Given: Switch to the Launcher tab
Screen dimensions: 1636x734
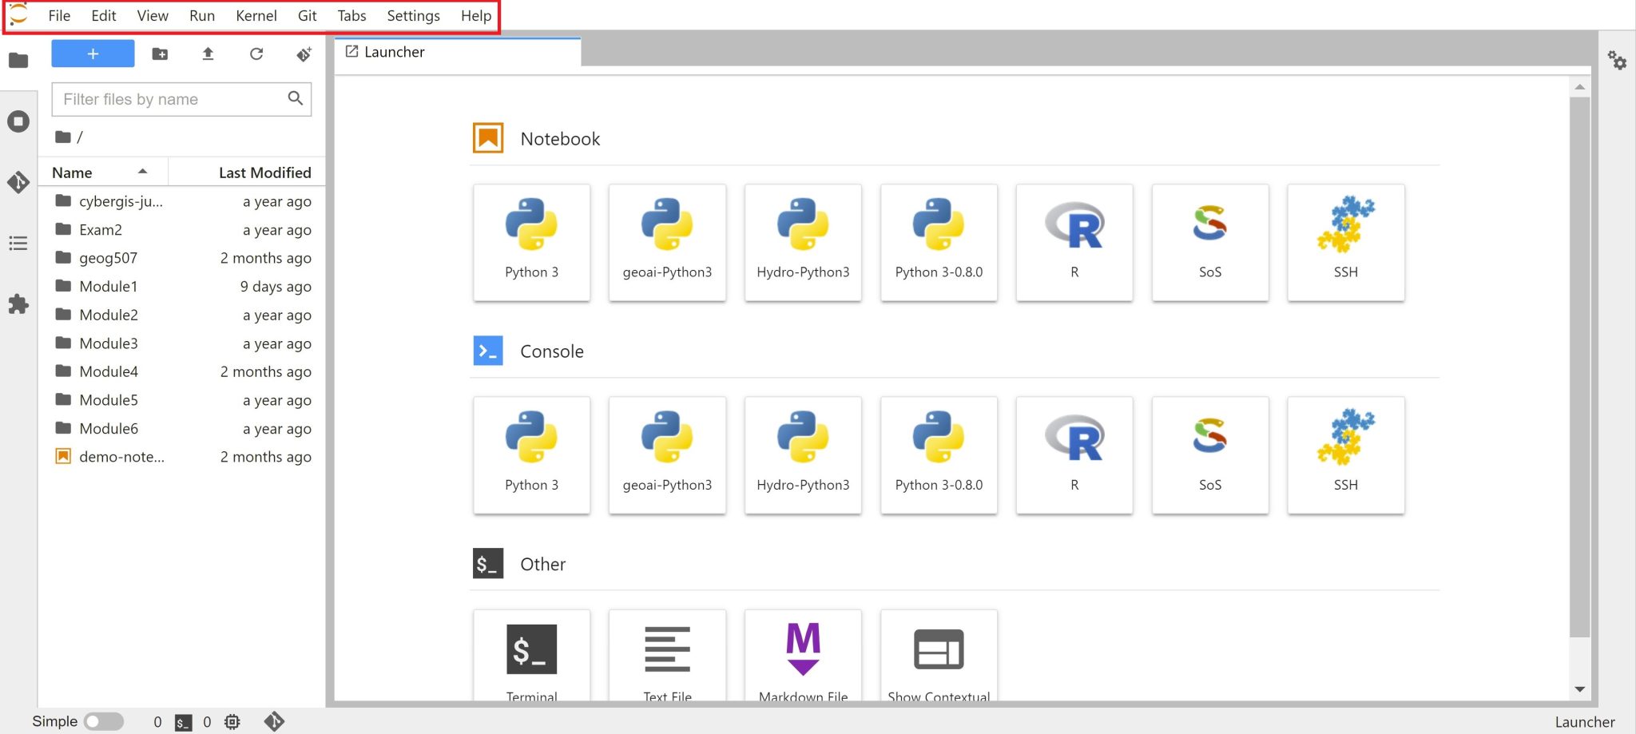Looking at the screenshot, I should click(395, 52).
